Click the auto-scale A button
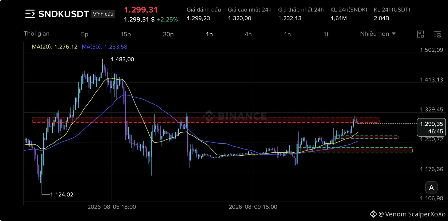Screen dimensions: 448x221 click(431, 188)
